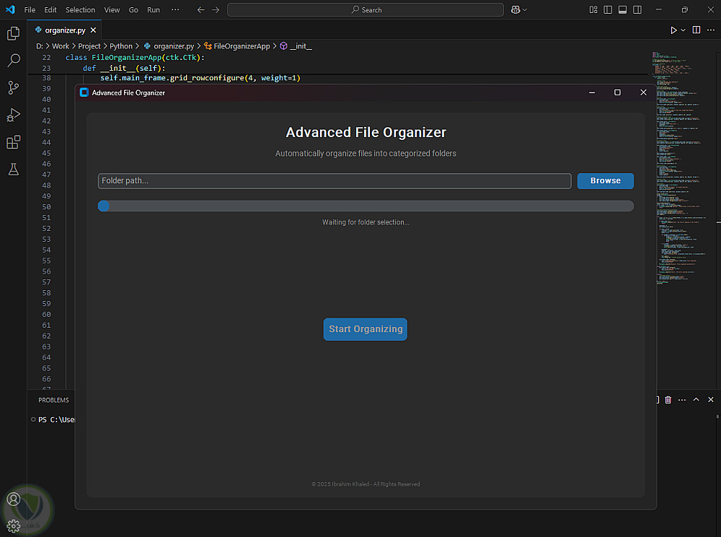Click the Folder path input field
The height and width of the screenshot is (537, 721).
click(335, 180)
